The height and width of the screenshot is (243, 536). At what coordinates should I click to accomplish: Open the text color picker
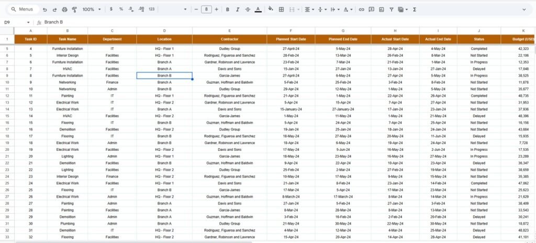tap(258, 9)
